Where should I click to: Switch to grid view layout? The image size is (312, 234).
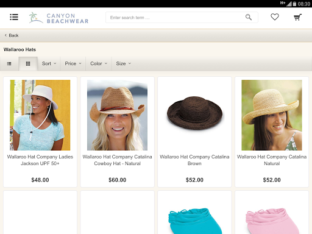click(28, 63)
